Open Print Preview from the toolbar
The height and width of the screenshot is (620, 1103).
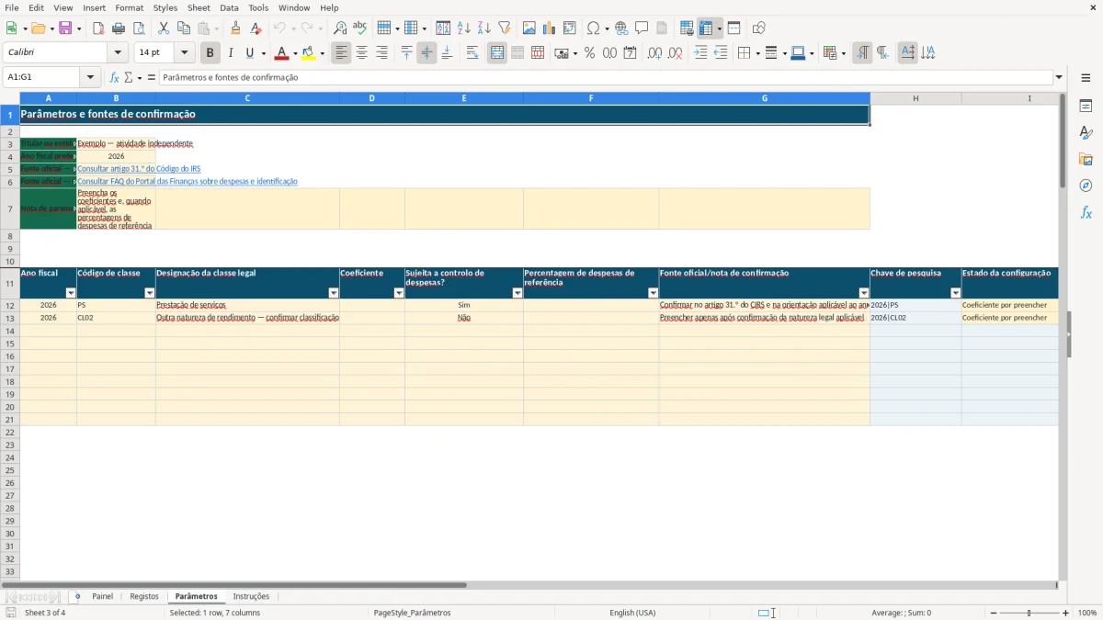tap(139, 28)
